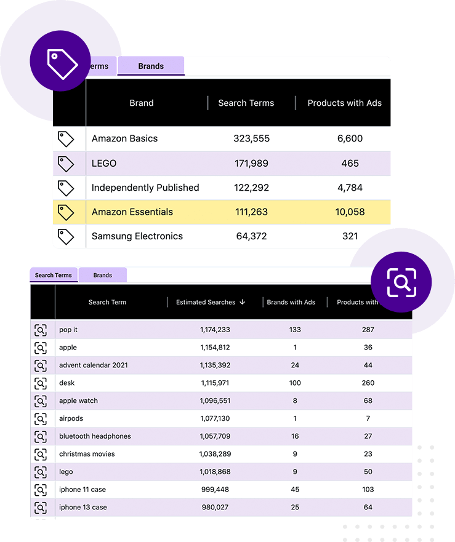Image resolution: width=455 pixels, height=542 pixels.
Task: Select the desk search term
Action: click(x=66, y=383)
